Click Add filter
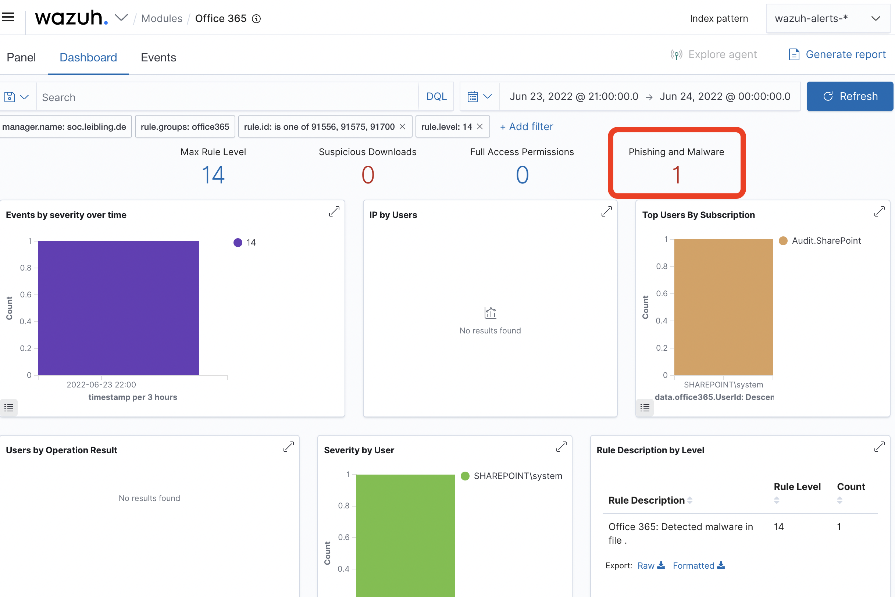The height and width of the screenshot is (597, 895). (x=527, y=126)
